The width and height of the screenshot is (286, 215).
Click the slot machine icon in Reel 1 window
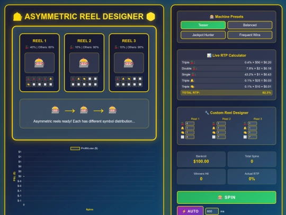click(x=39, y=63)
